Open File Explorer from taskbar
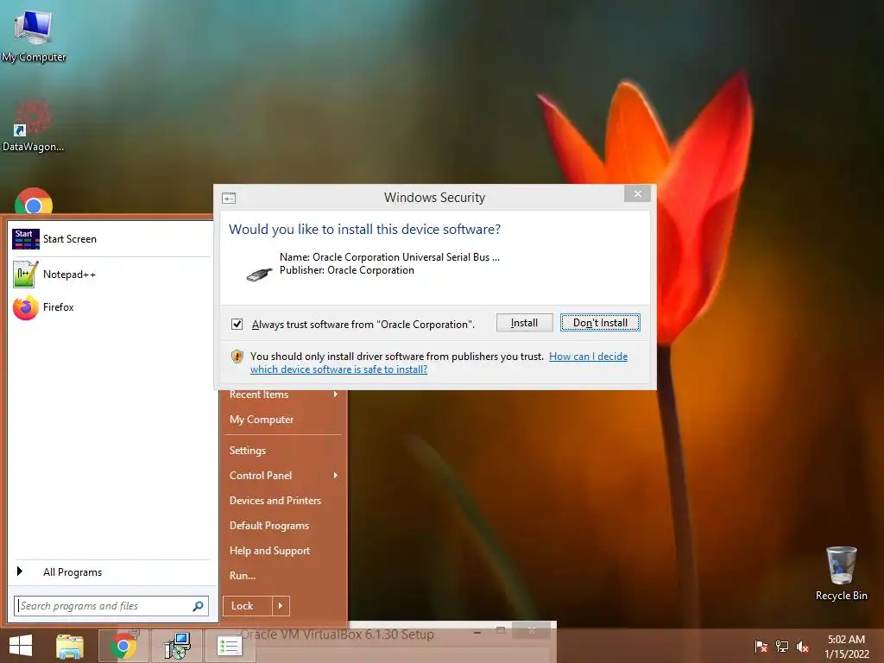 pos(70,646)
